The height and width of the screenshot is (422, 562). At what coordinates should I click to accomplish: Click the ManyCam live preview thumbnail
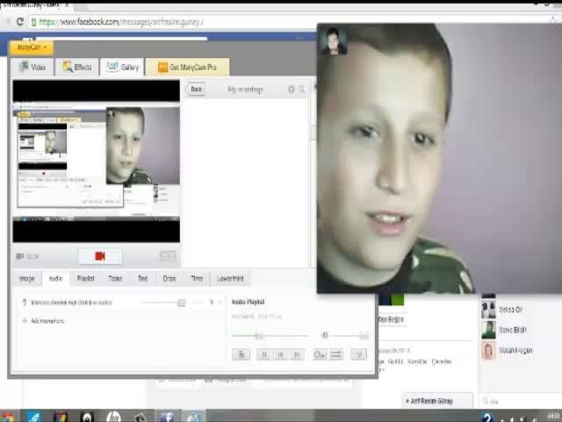pos(97,161)
